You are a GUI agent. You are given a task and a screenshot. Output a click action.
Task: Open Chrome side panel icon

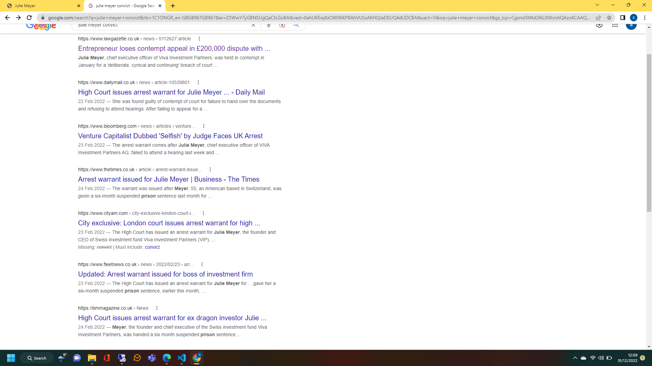(x=622, y=18)
